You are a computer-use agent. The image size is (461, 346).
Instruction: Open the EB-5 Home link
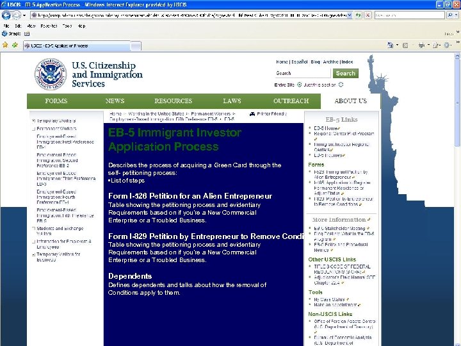[x=325, y=128]
